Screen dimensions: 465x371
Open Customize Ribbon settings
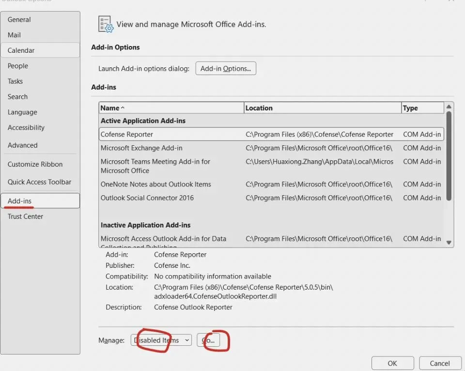coord(40,164)
